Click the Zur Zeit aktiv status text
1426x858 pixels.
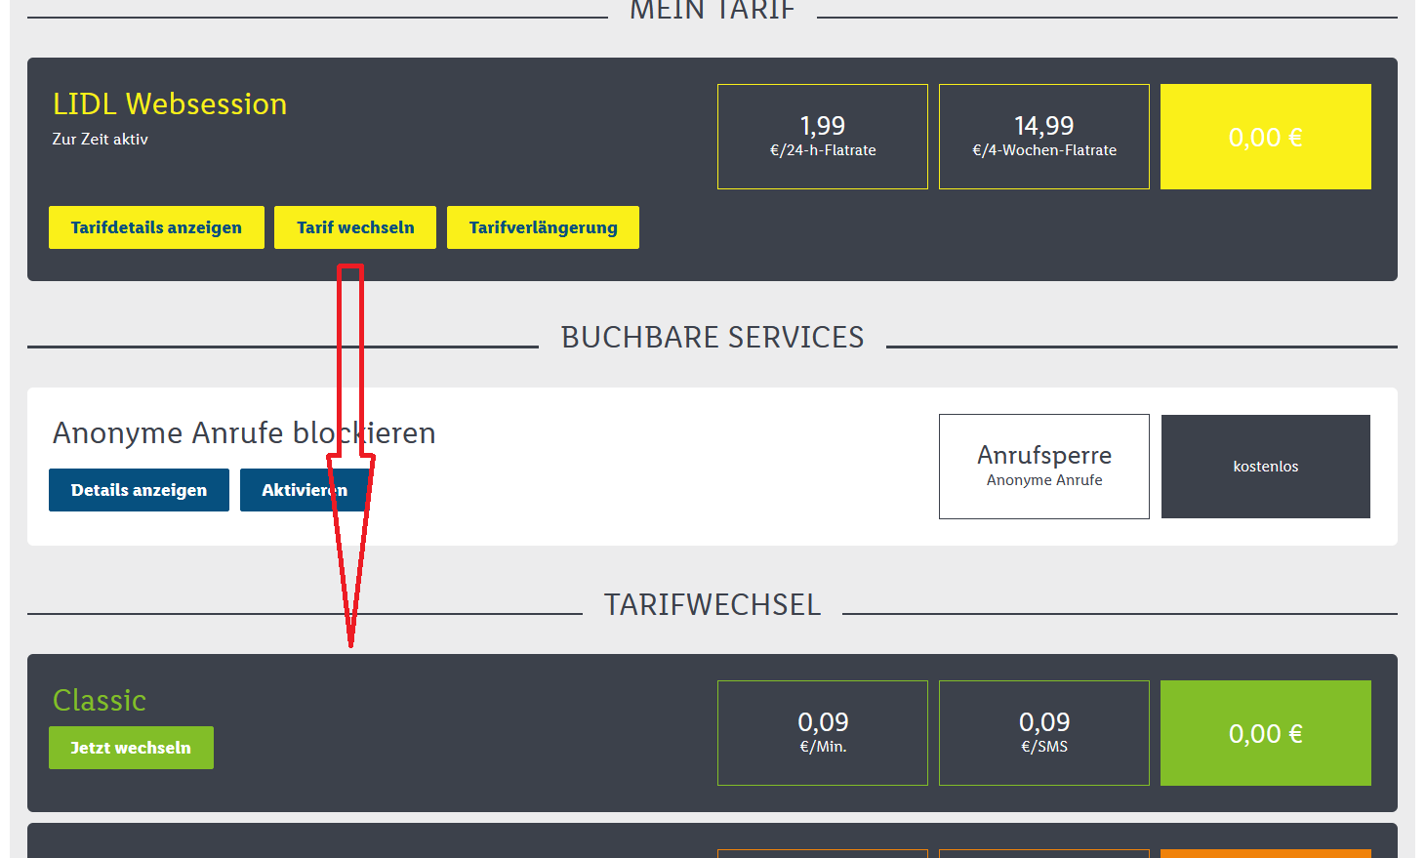[101, 140]
